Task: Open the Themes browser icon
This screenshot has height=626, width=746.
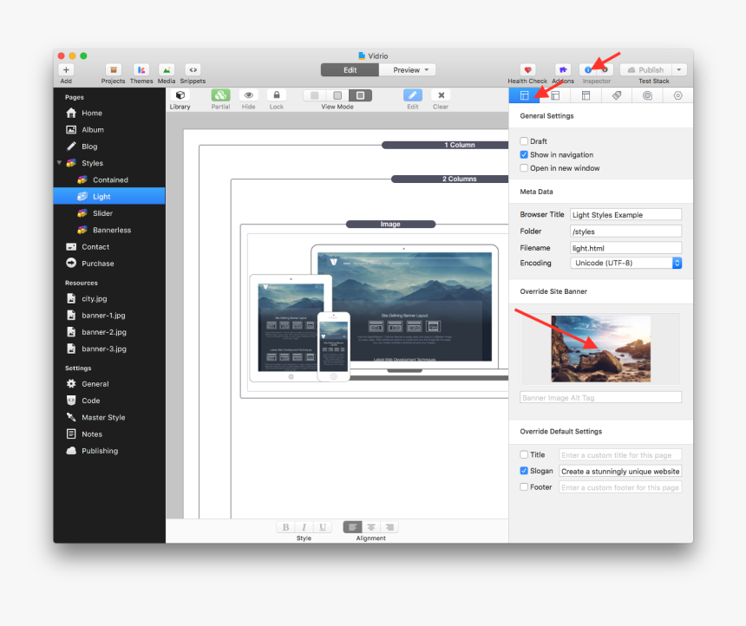Action: tap(141, 70)
